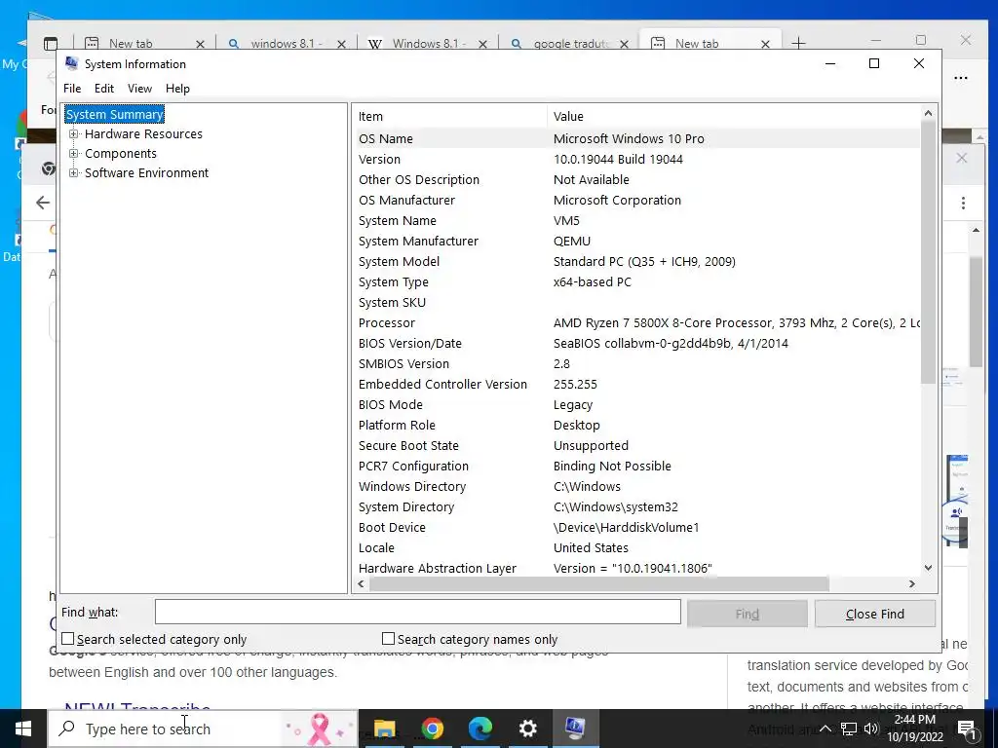Close the 'google tradut' tab
998x748 pixels.
[624, 44]
